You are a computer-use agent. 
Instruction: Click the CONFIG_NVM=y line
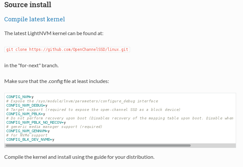coord(20,97)
